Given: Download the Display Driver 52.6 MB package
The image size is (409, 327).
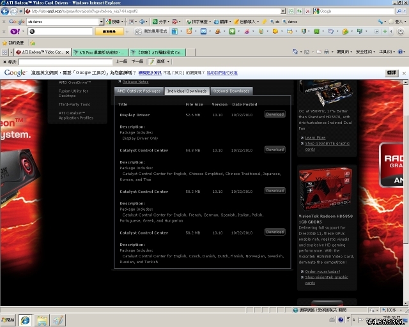Looking at the screenshot, I should pos(275,114).
